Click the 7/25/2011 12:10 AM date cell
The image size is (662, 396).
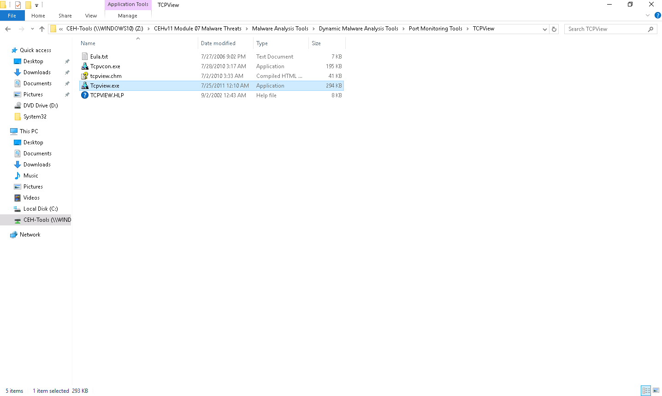click(225, 86)
